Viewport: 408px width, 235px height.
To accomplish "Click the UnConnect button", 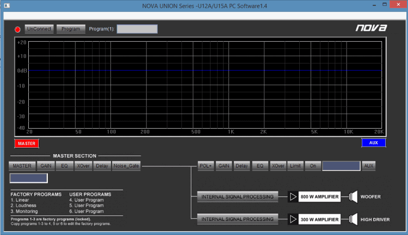I will pos(39,29).
